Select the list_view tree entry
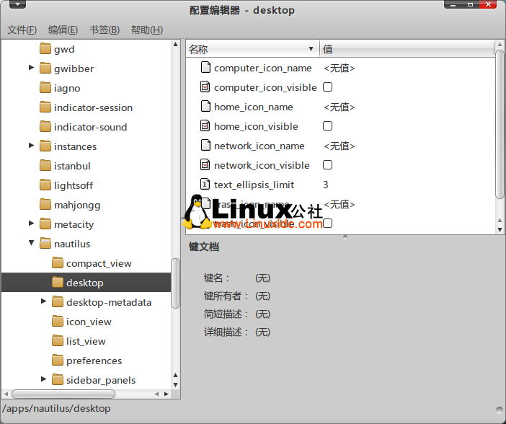This screenshot has height=424, width=506. 86,341
